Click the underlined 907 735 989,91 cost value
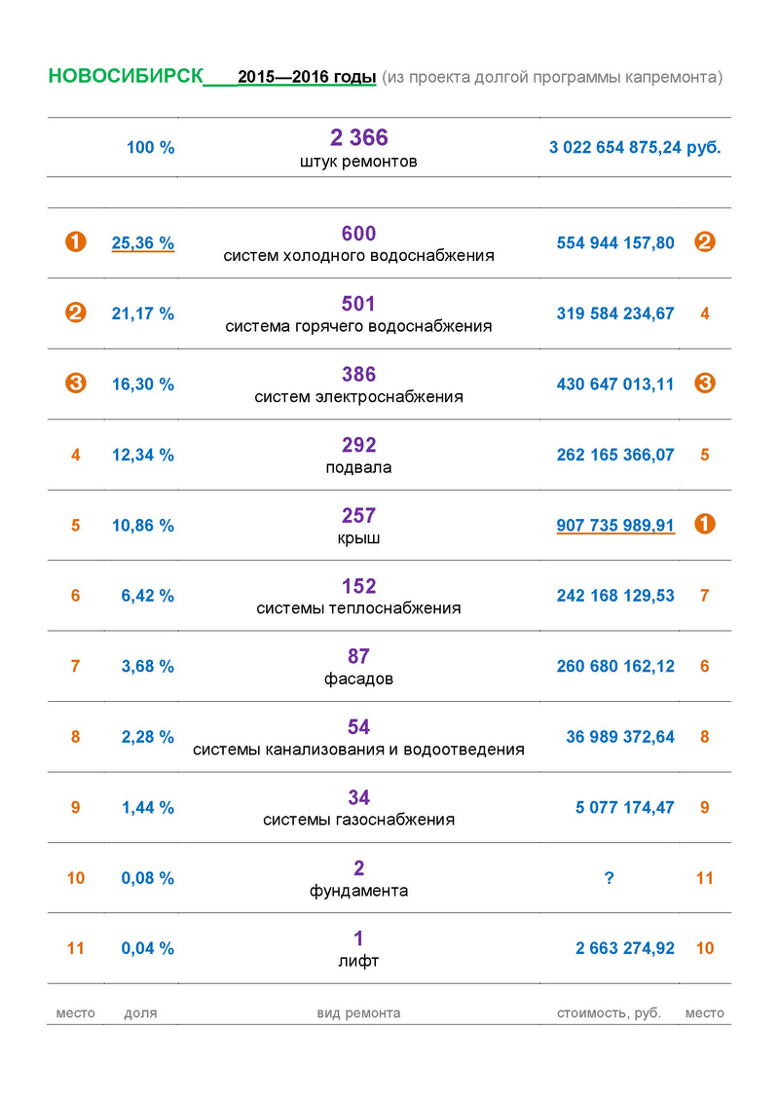The image size is (779, 1101). click(x=615, y=525)
